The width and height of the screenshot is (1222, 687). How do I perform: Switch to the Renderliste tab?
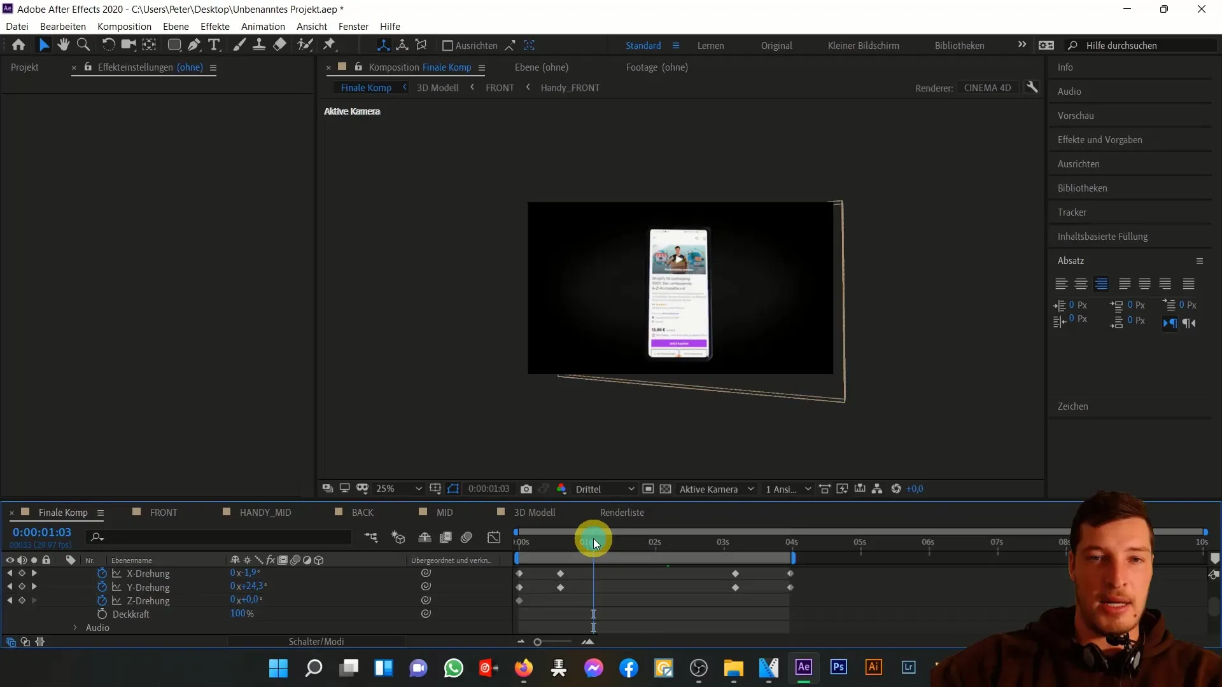[x=622, y=513]
